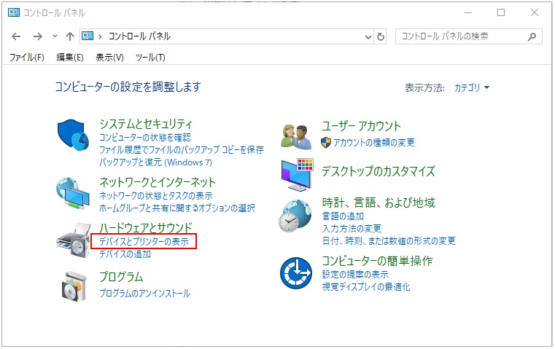Click 入力方法の変更 link

coord(352,229)
